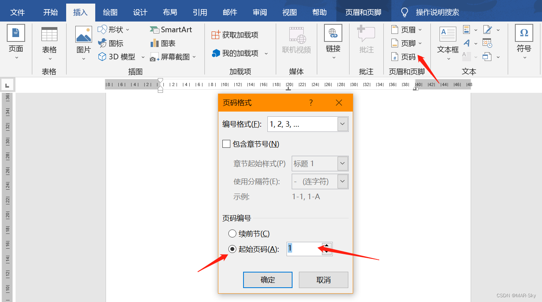
Task: Click the 页面 (Pages) ribbon button
Action: pos(16,42)
